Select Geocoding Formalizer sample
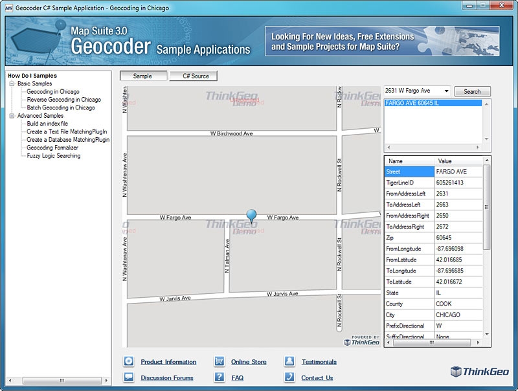518x391 pixels. click(52, 148)
